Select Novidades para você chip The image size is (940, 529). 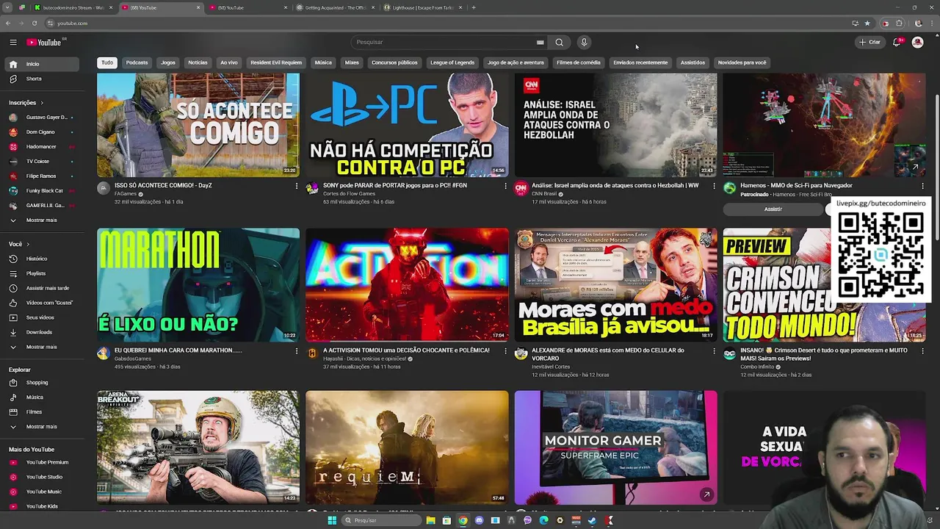click(x=742, y=62)
